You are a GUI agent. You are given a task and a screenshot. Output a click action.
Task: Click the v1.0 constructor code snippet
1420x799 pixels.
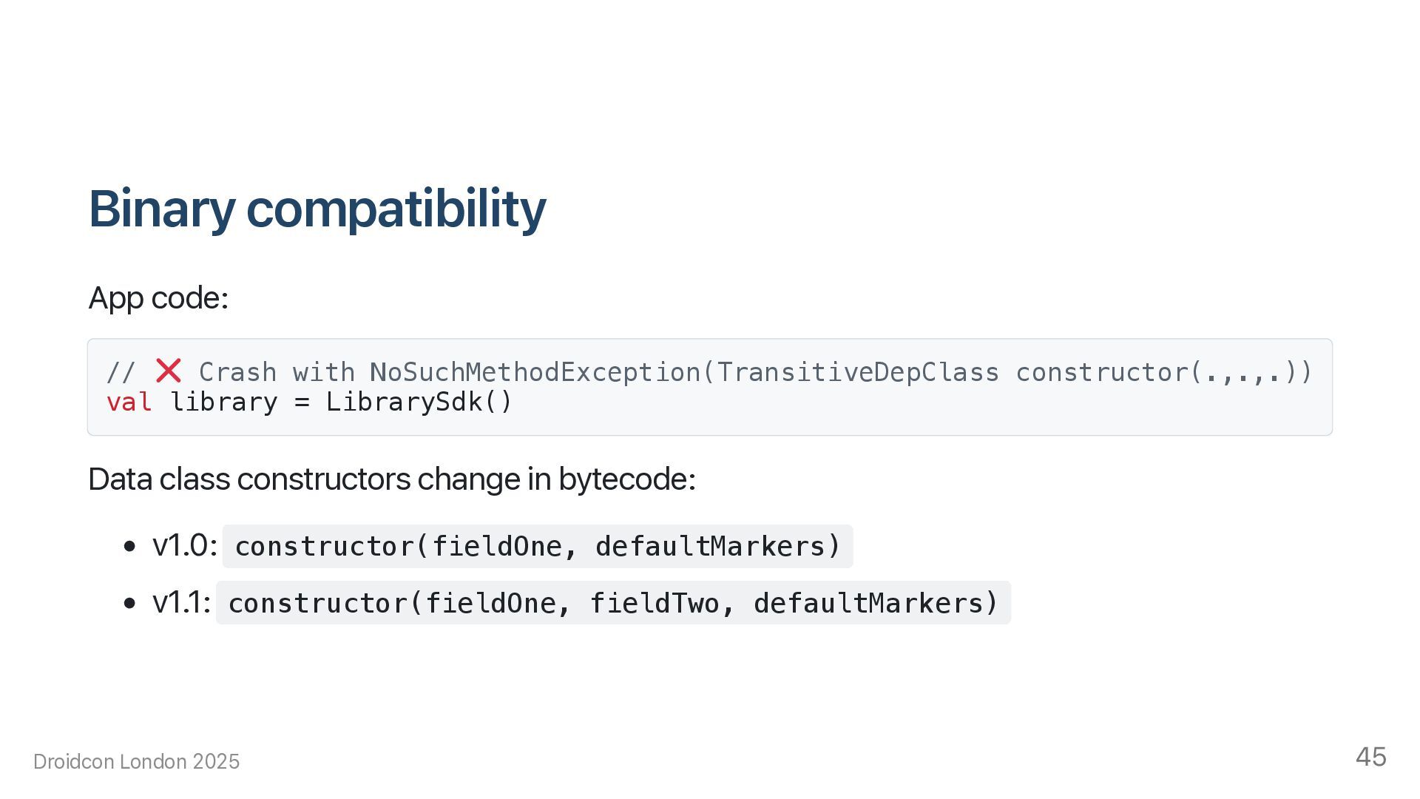point(538,547)
